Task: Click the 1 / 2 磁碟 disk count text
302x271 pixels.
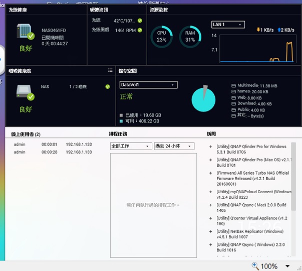Action: pyautogui.click(x=78, y=87)
